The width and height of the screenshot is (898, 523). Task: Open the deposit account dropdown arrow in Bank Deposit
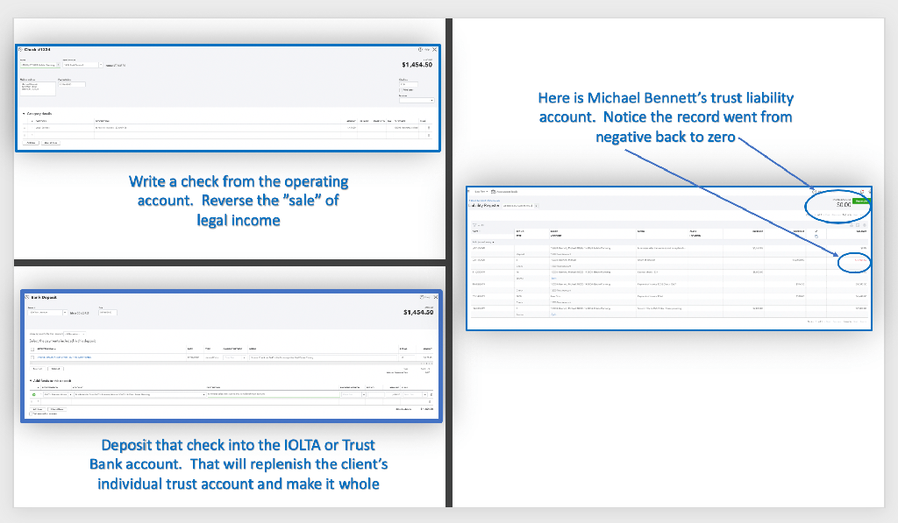click(x=65, y=313)
